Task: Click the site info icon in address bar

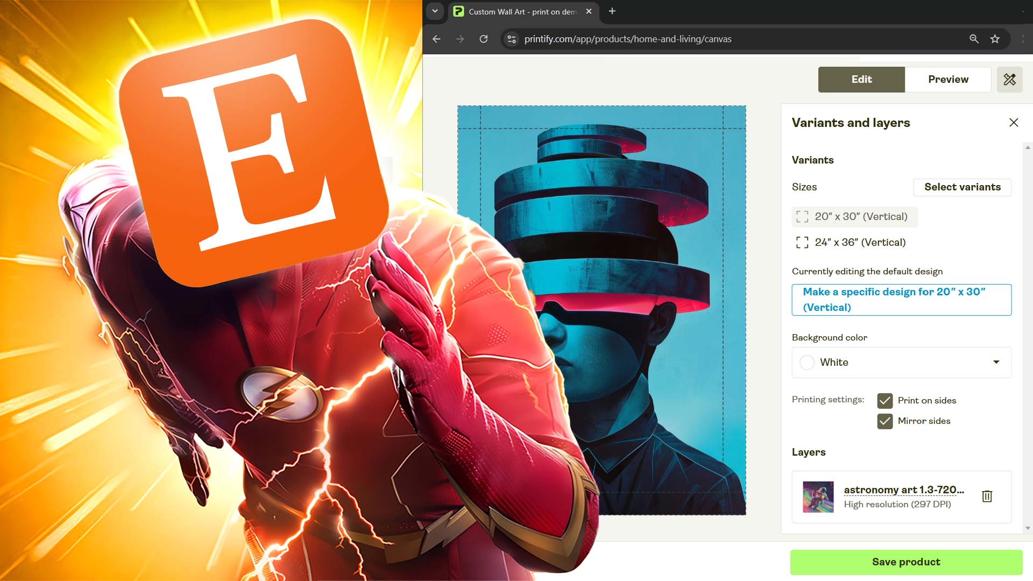Action: coord(512,39)
